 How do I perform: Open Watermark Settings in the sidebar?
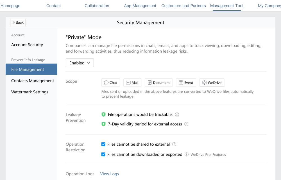click(30, 92)
